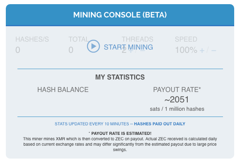Click the circular play icon
Image resolution: width=240 pixels, height=164 pixels.
pos(93,46)
